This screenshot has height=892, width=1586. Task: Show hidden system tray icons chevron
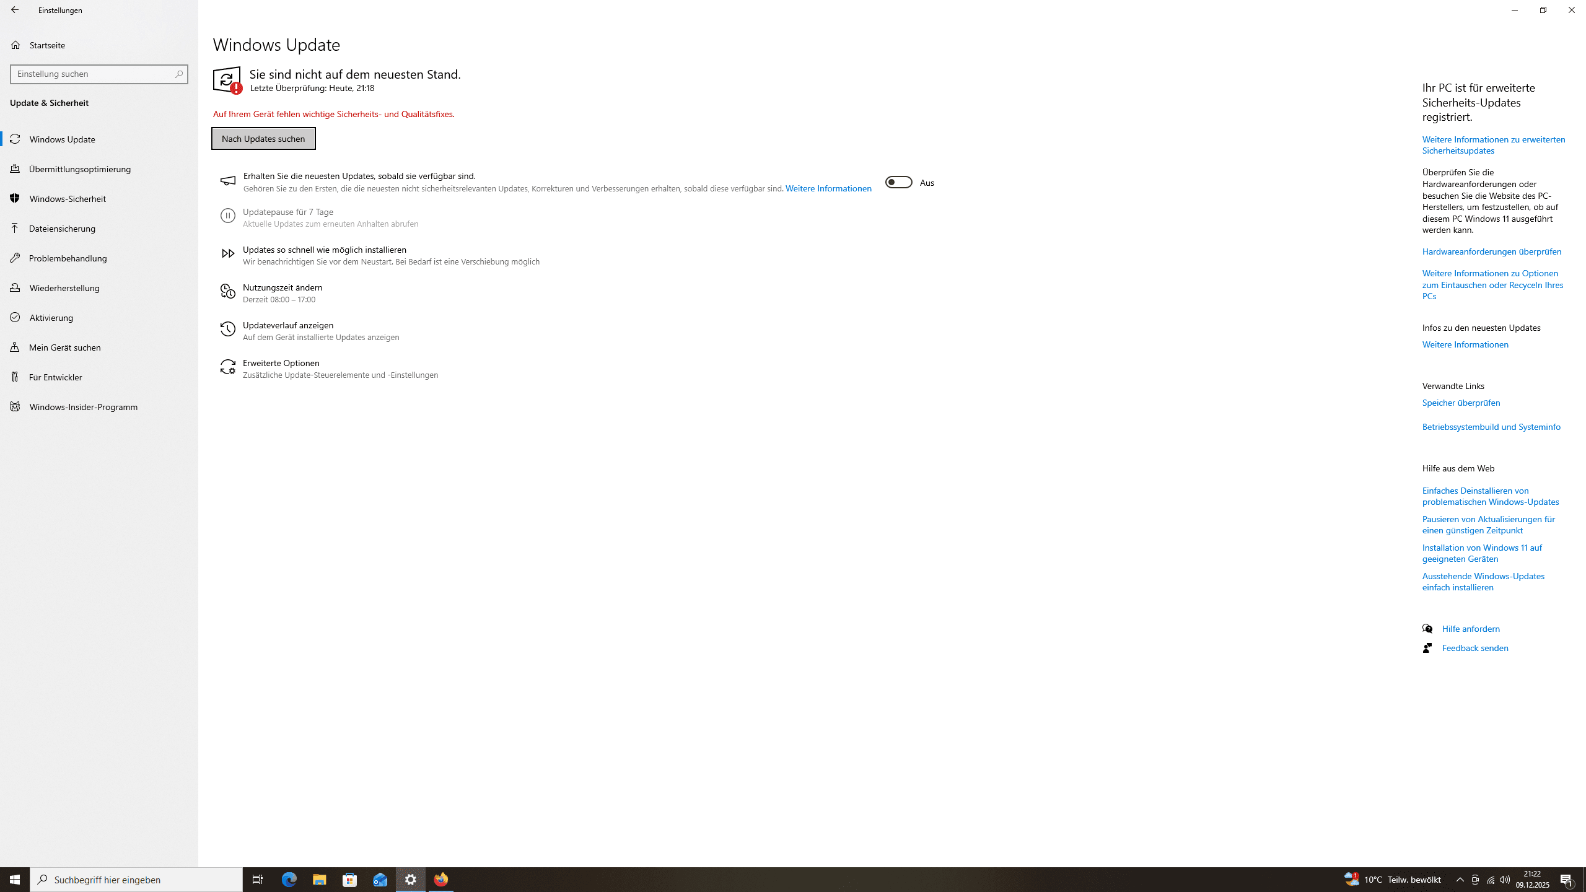pyautogui.click(x=1460, y=880)
